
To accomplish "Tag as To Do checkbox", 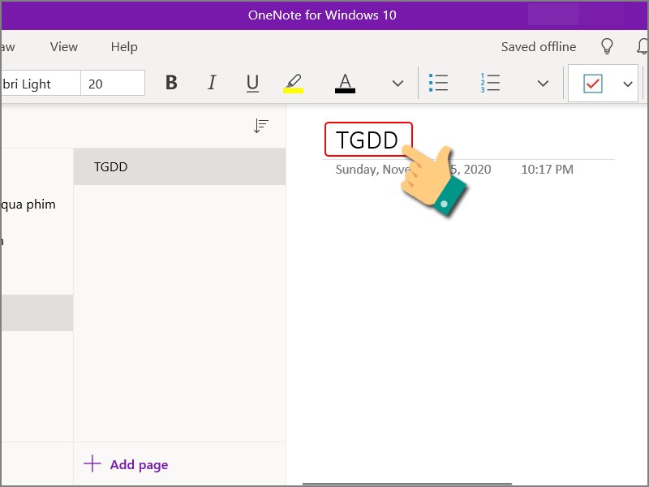I will (593, 84).
